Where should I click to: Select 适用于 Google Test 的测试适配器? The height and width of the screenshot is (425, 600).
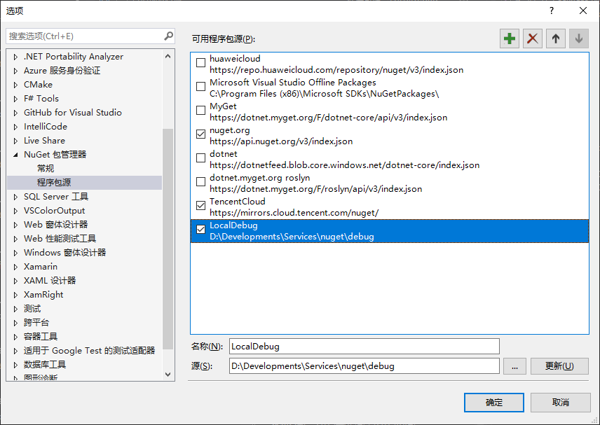89,351
